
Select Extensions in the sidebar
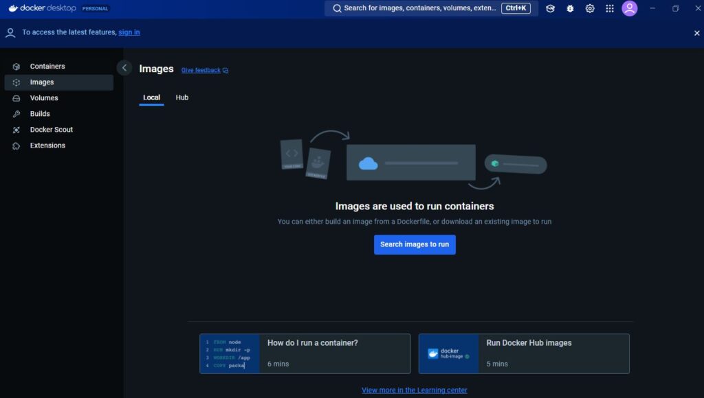(x=59, y=145)
